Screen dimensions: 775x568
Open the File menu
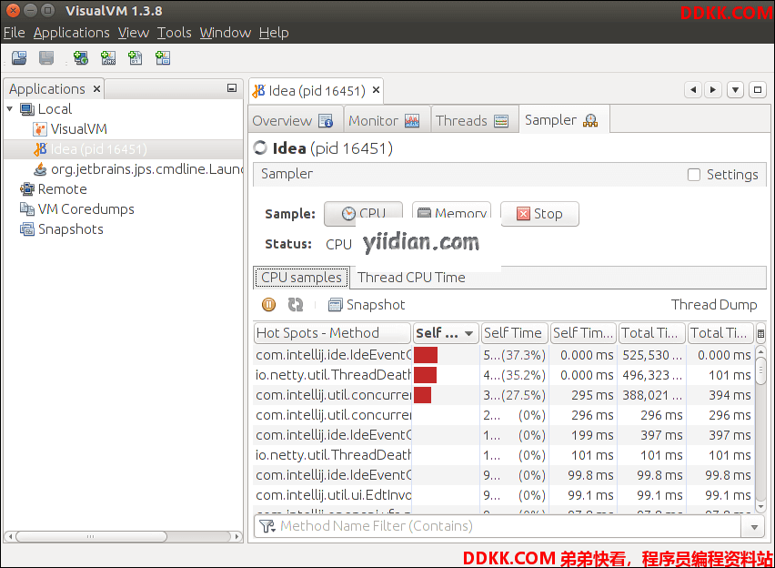coord(14,33)
